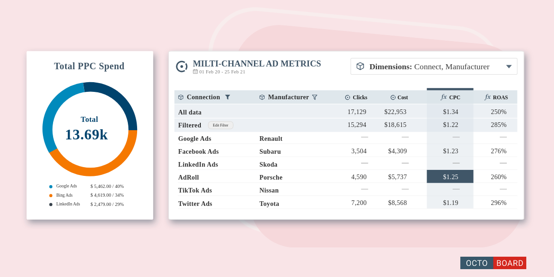Sort by the Cost column header
554x277 pixels.
(x=403, y=97)
